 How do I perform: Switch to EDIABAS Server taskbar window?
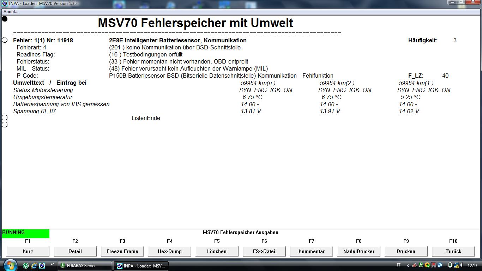[85, 266]
